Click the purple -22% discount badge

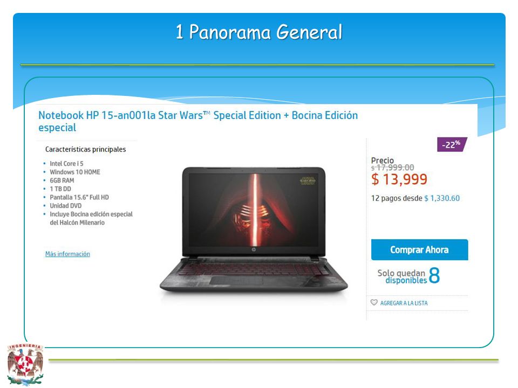pos(452,144)
